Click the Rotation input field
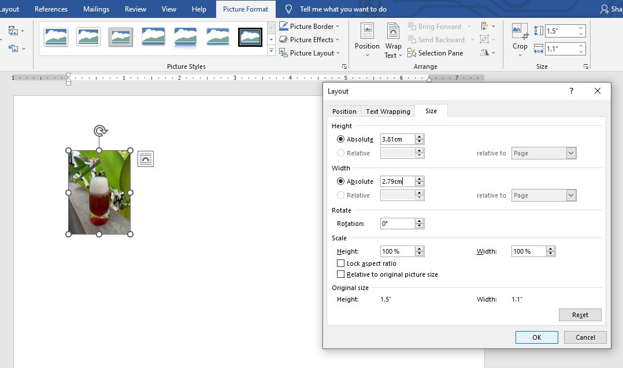The width and height of the screenshot is (623, 368). tap(398, 224)
